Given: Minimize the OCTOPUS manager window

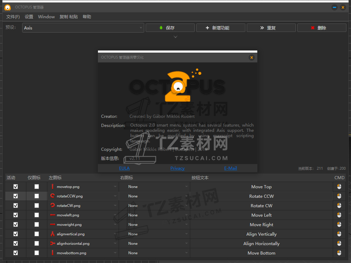Looking at the screenshot, I should (x=335, y=7).
